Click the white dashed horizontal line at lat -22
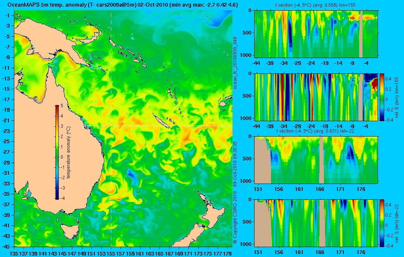404x257 pixels. click(160, 126)
